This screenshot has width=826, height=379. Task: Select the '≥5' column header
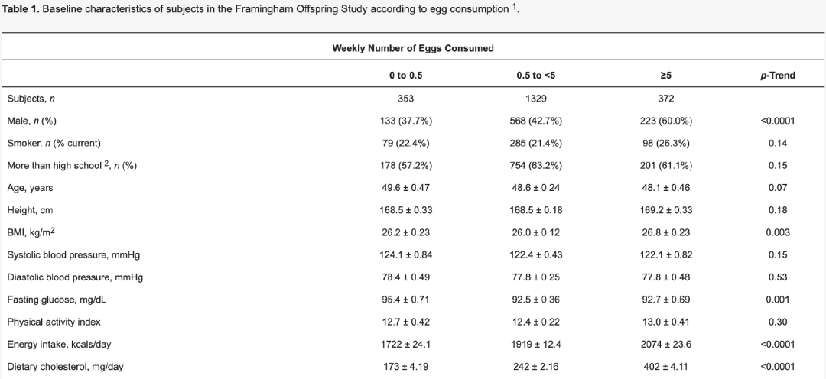(x=664, y=76)
